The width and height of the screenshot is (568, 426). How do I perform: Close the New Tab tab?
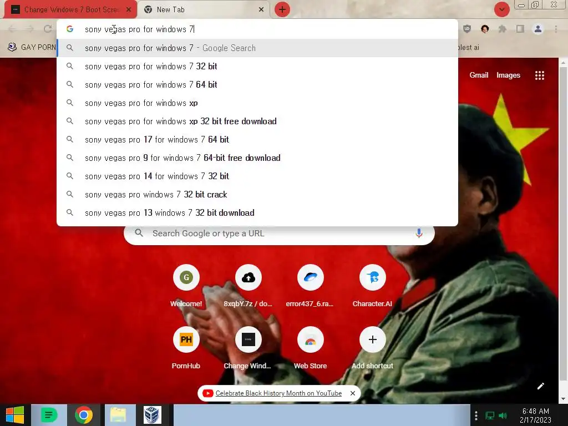(x=261, y=10)
